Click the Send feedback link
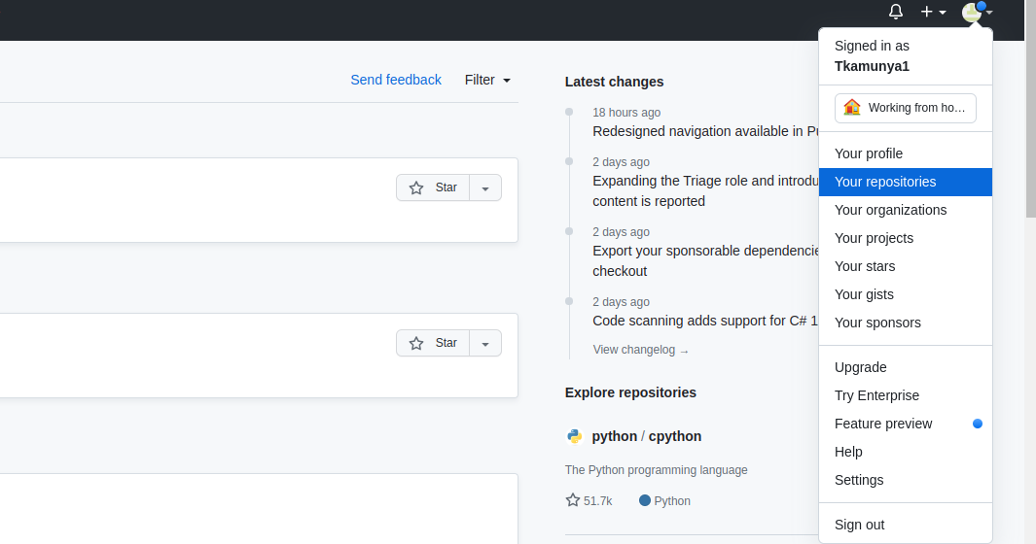1036x544 pixels. click(x=396, y=80)
